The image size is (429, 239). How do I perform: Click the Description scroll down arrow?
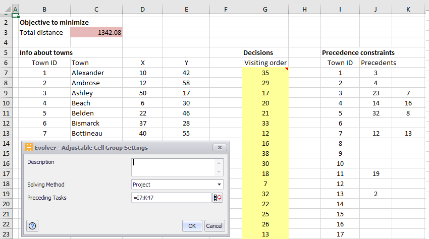click(219, 172)
